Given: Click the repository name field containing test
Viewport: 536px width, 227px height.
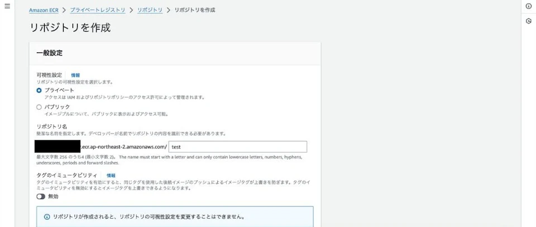Looking at the screenshot, I should point(238,147).
